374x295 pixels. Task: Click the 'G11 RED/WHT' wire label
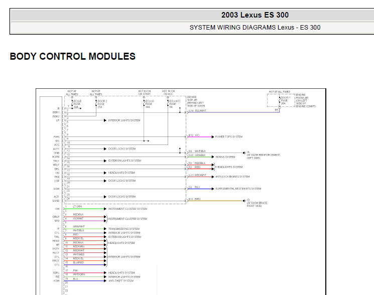tap(197, 175)
